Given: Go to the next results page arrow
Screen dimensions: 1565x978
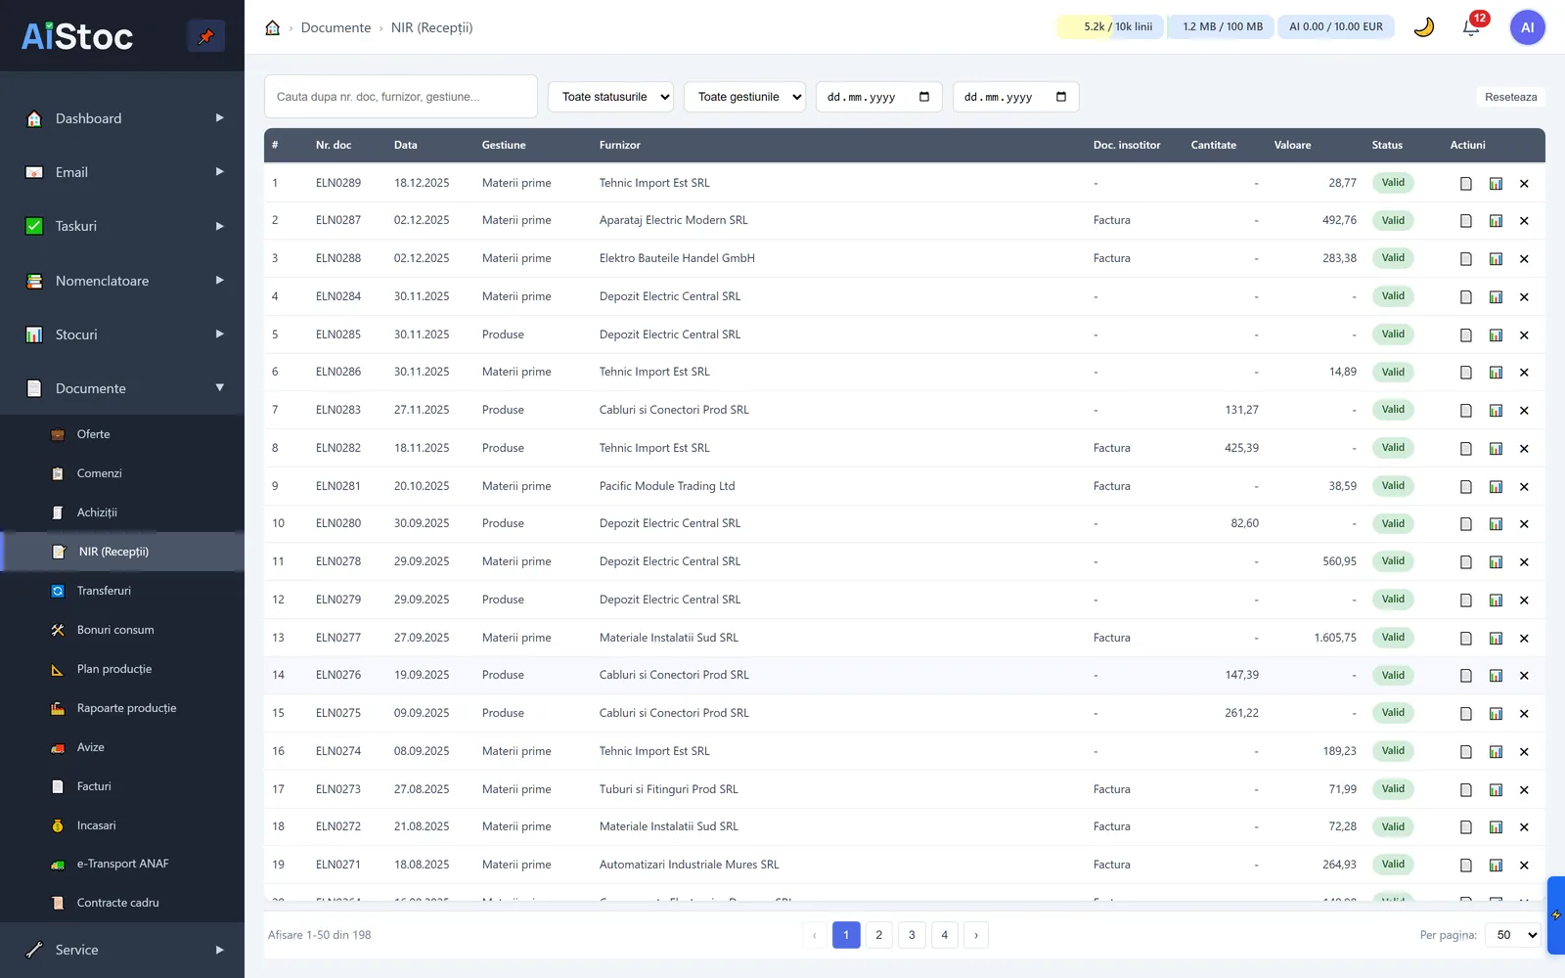Looking at the screenshot, I should [976, 935].
